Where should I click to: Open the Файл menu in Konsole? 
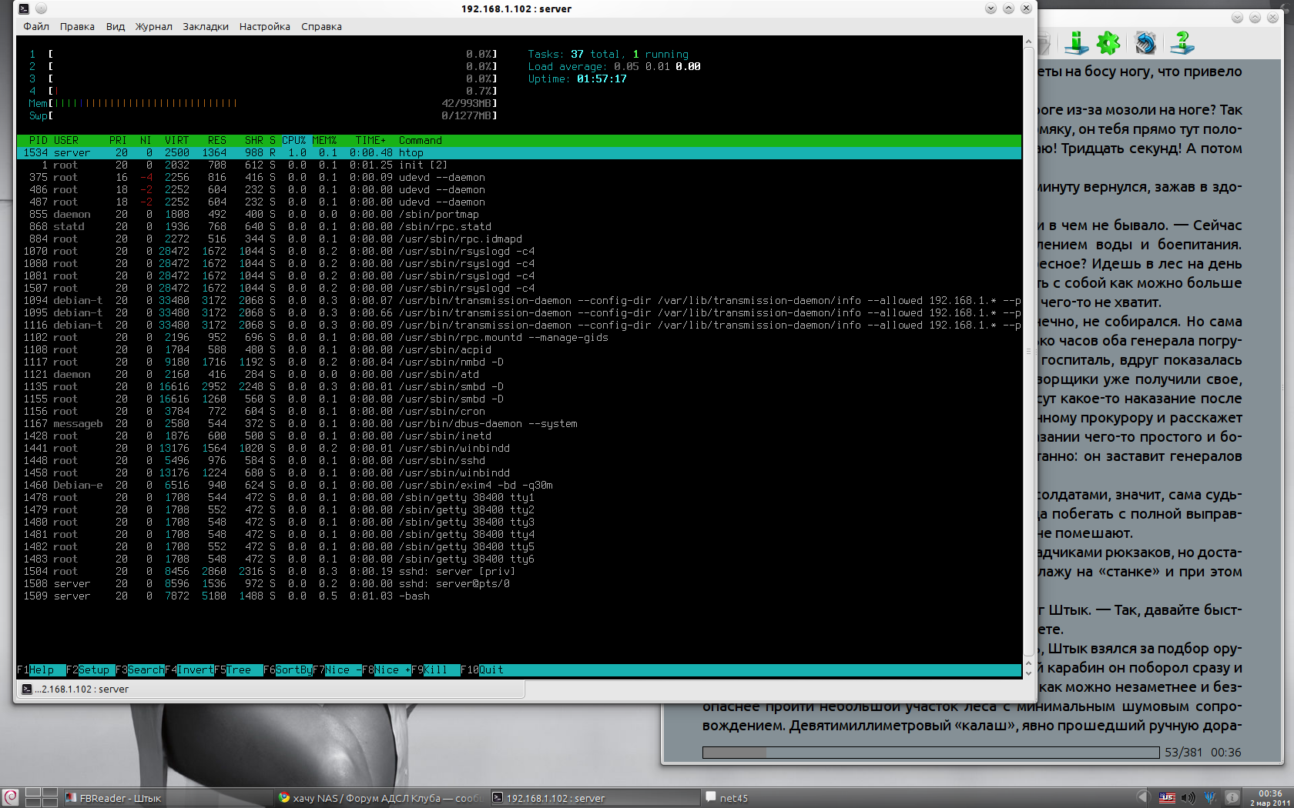(36, 26)
